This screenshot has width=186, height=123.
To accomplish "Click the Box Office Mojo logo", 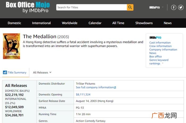I will coord(28,7).
